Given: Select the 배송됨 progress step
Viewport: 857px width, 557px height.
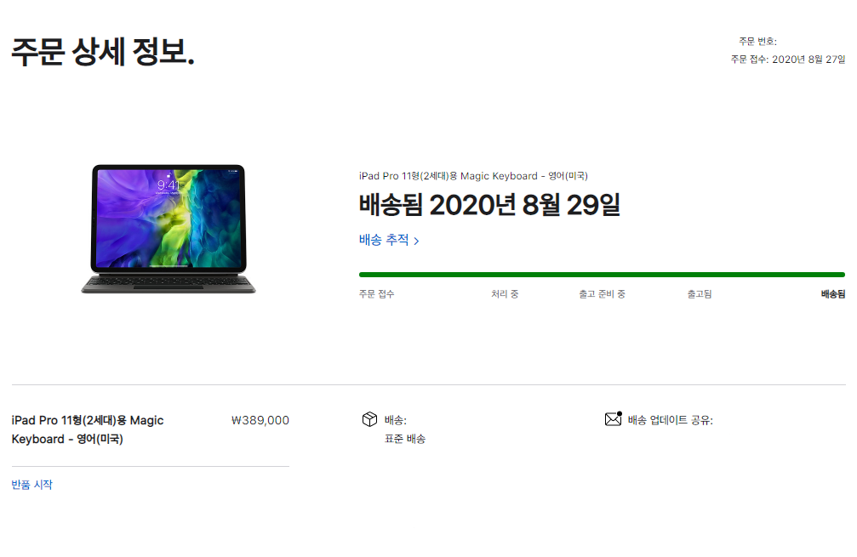Looking at the screenshot, I should (x=833, y=293).
